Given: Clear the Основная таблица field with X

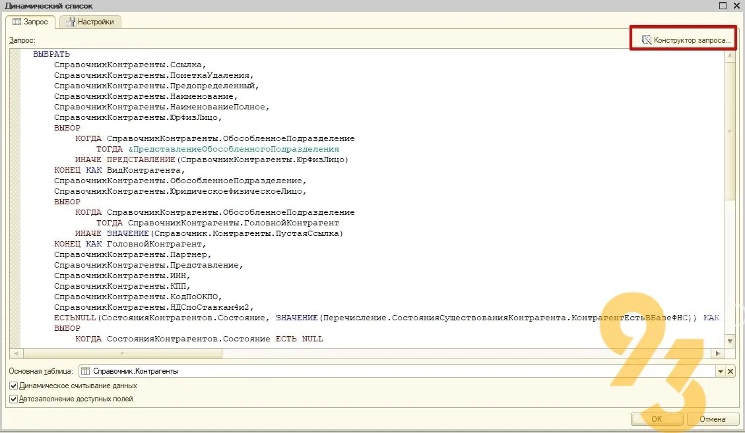Looking at the screenshot, I should click(x=730, y=371).
